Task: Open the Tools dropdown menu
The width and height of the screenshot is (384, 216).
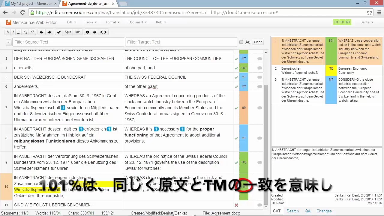Action: click(x=91, y=22)
